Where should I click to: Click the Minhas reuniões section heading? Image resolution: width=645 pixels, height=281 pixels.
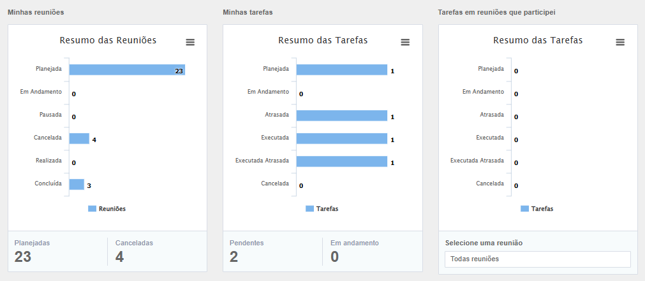pyautogui.click(x=36, y=12)
